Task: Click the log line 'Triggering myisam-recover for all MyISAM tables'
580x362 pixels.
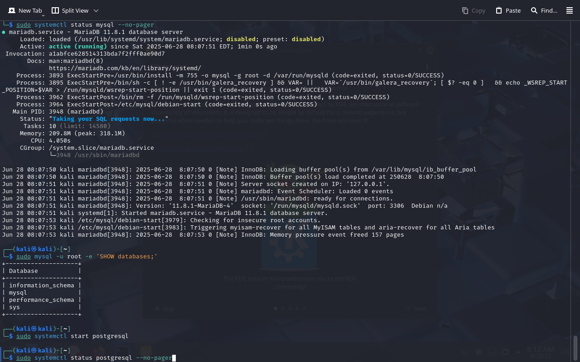Action: point(248,228)
